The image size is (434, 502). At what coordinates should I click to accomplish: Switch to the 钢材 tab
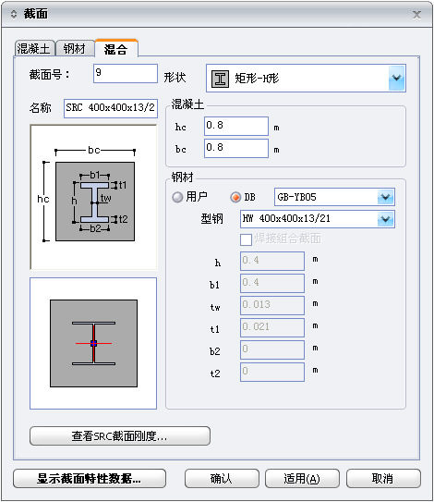pos(75,49)
